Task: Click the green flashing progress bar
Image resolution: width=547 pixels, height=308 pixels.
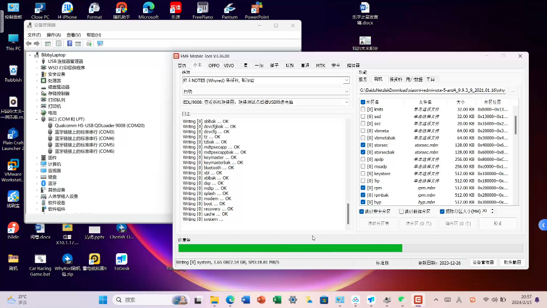Action: (x=290, y=248)
